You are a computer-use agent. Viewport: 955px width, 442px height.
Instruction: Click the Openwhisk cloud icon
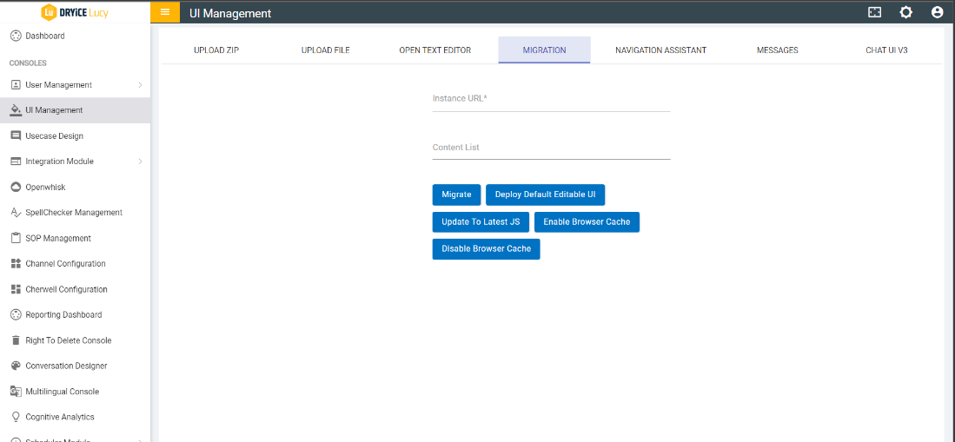16,187
